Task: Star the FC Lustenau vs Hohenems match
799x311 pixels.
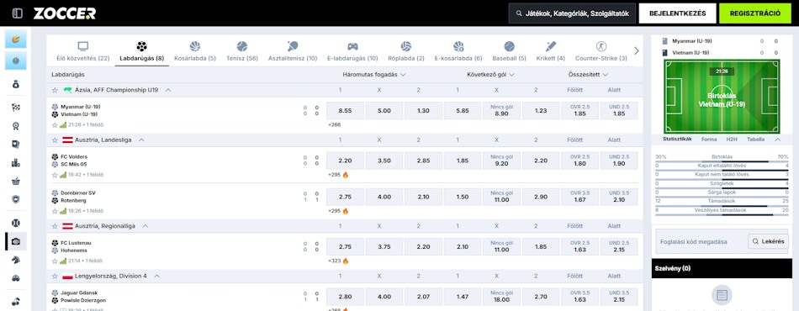Action: click(x=55, y=261)
